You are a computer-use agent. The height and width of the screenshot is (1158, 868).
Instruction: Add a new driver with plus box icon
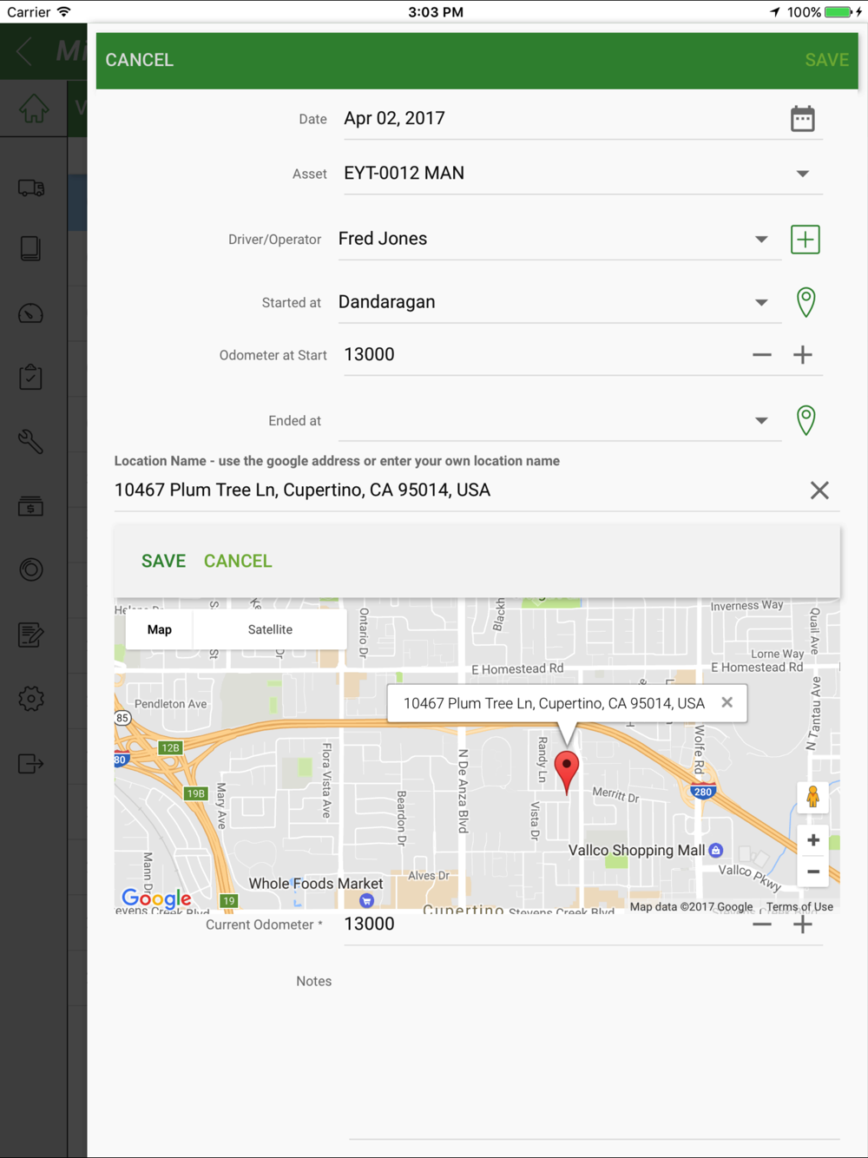[x=806, y=240]
